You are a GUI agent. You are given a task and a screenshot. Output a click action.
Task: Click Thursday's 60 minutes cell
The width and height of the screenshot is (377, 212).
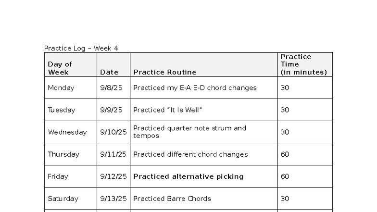click(285, 154)
